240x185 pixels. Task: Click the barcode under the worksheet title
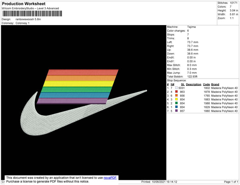pos(32,14)
